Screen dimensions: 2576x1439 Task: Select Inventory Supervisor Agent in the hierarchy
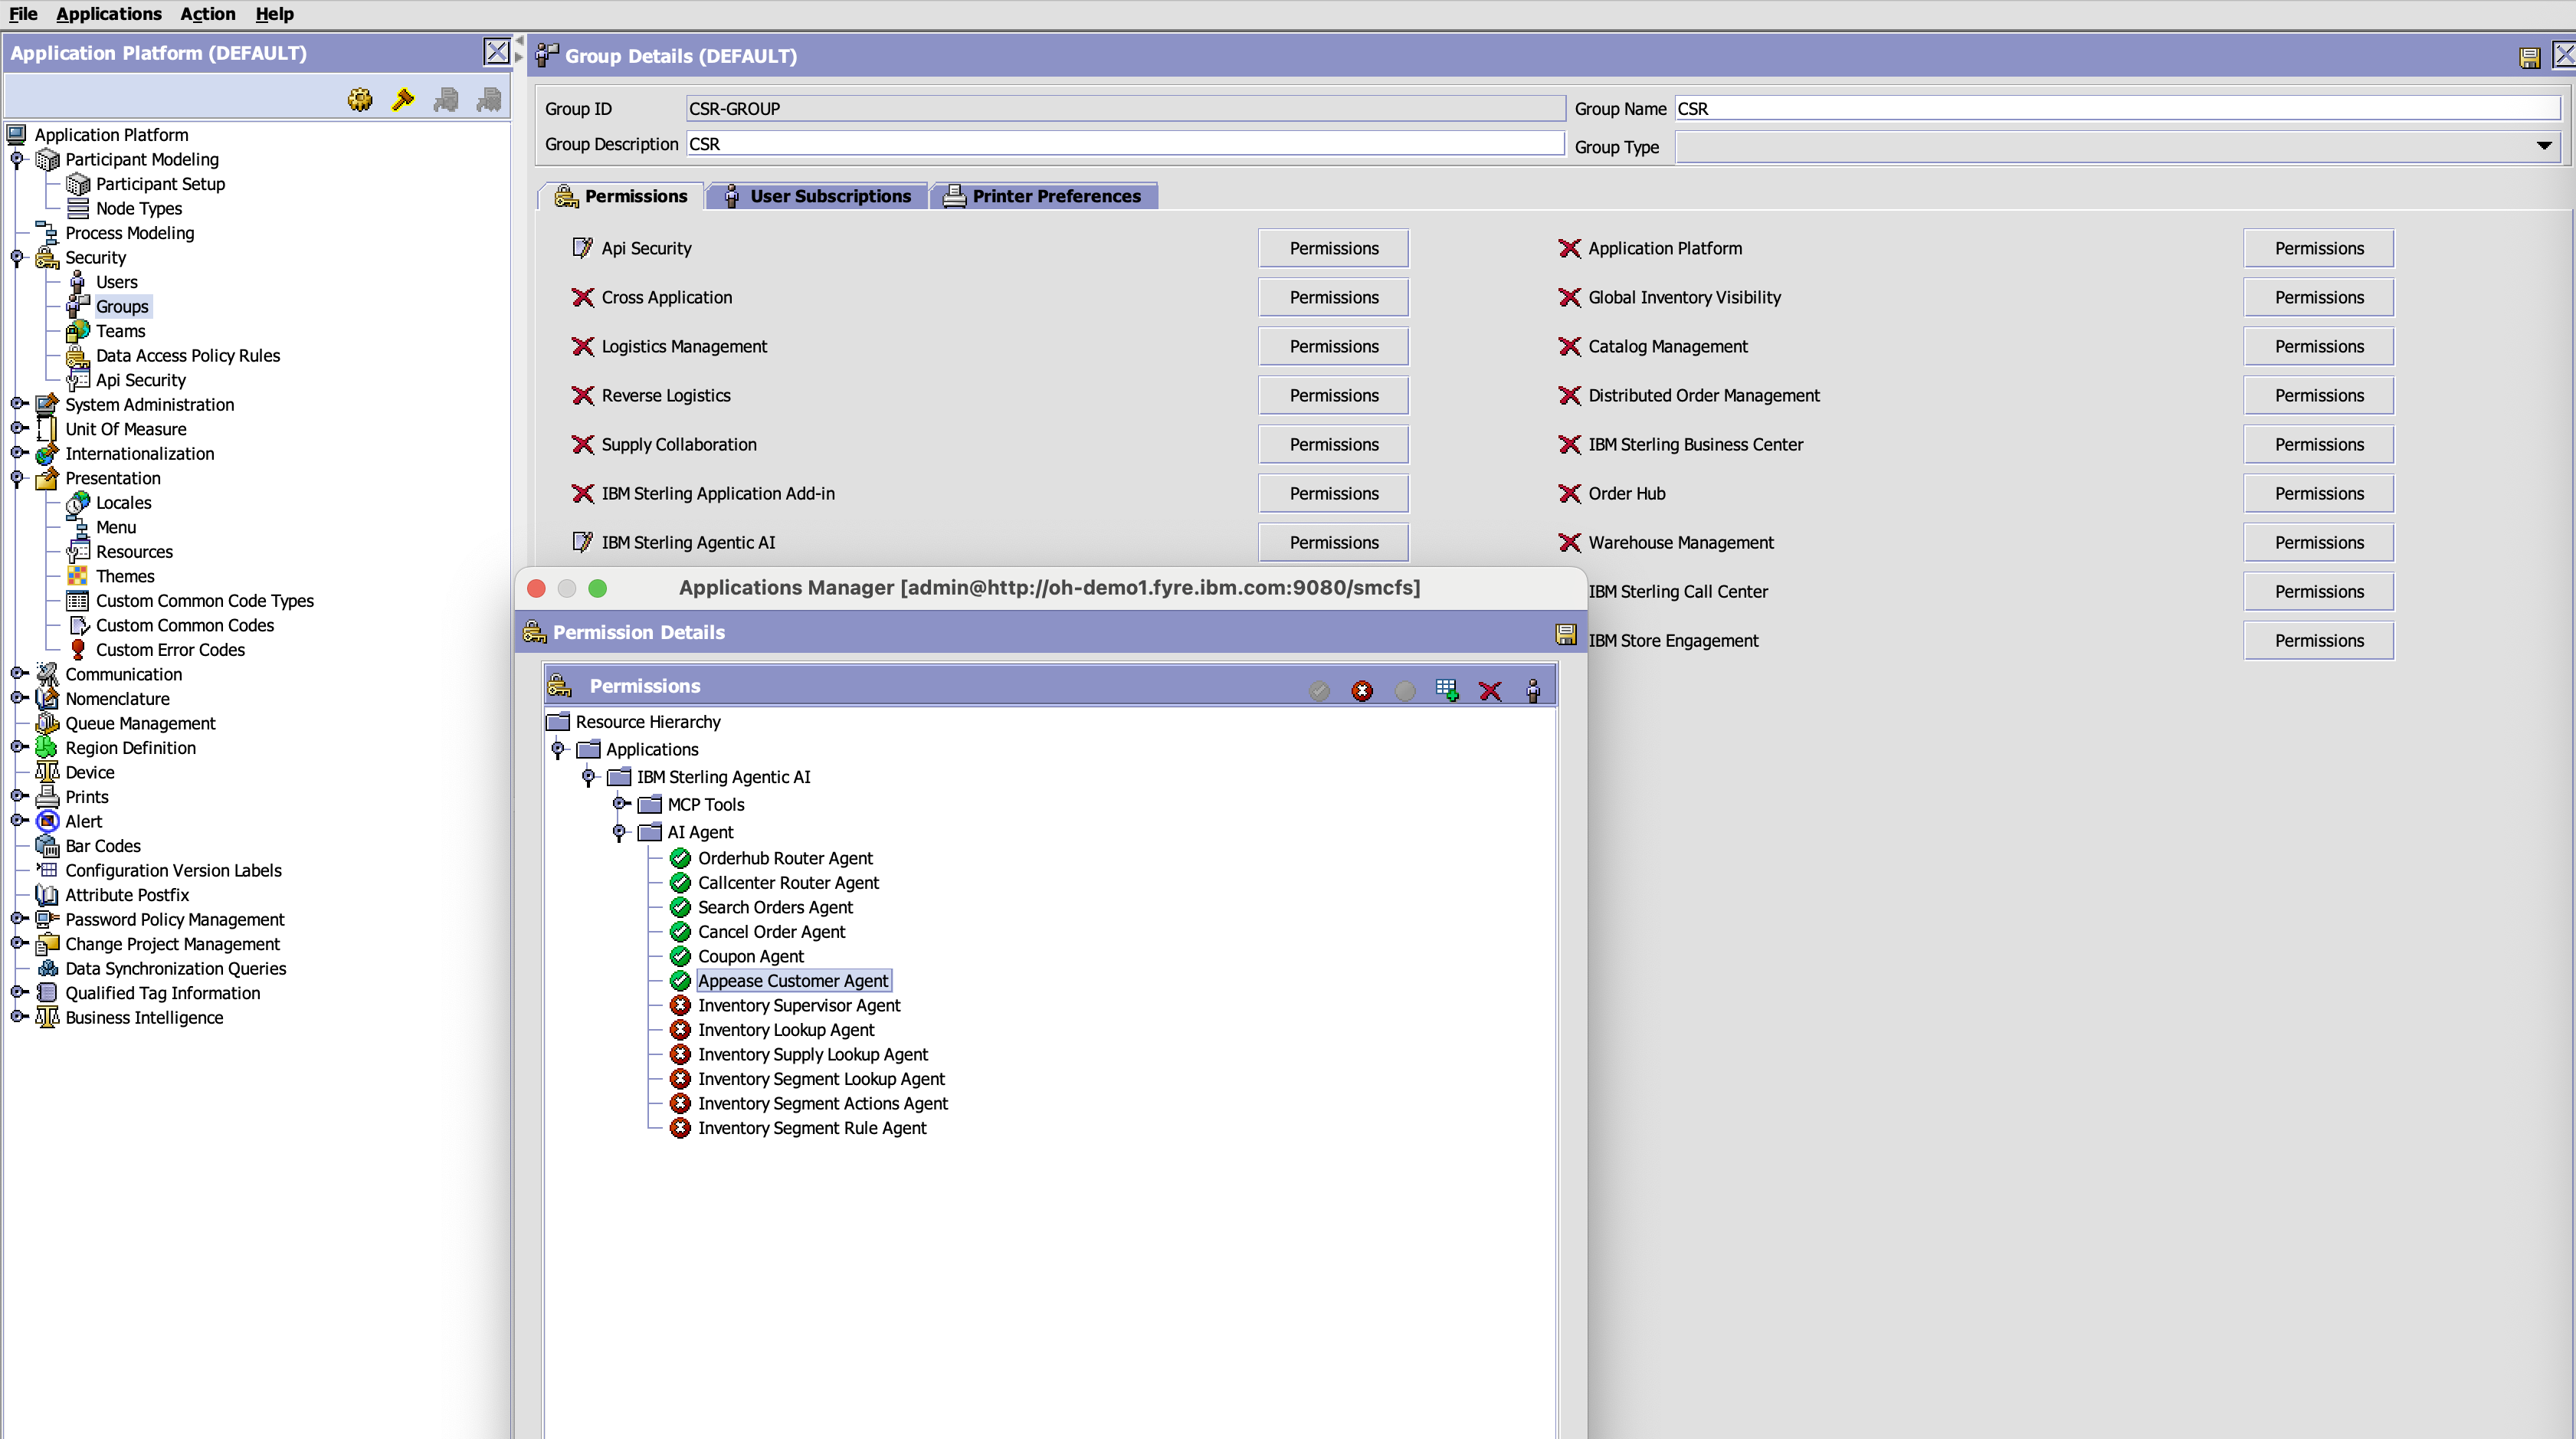[799, 1005]
